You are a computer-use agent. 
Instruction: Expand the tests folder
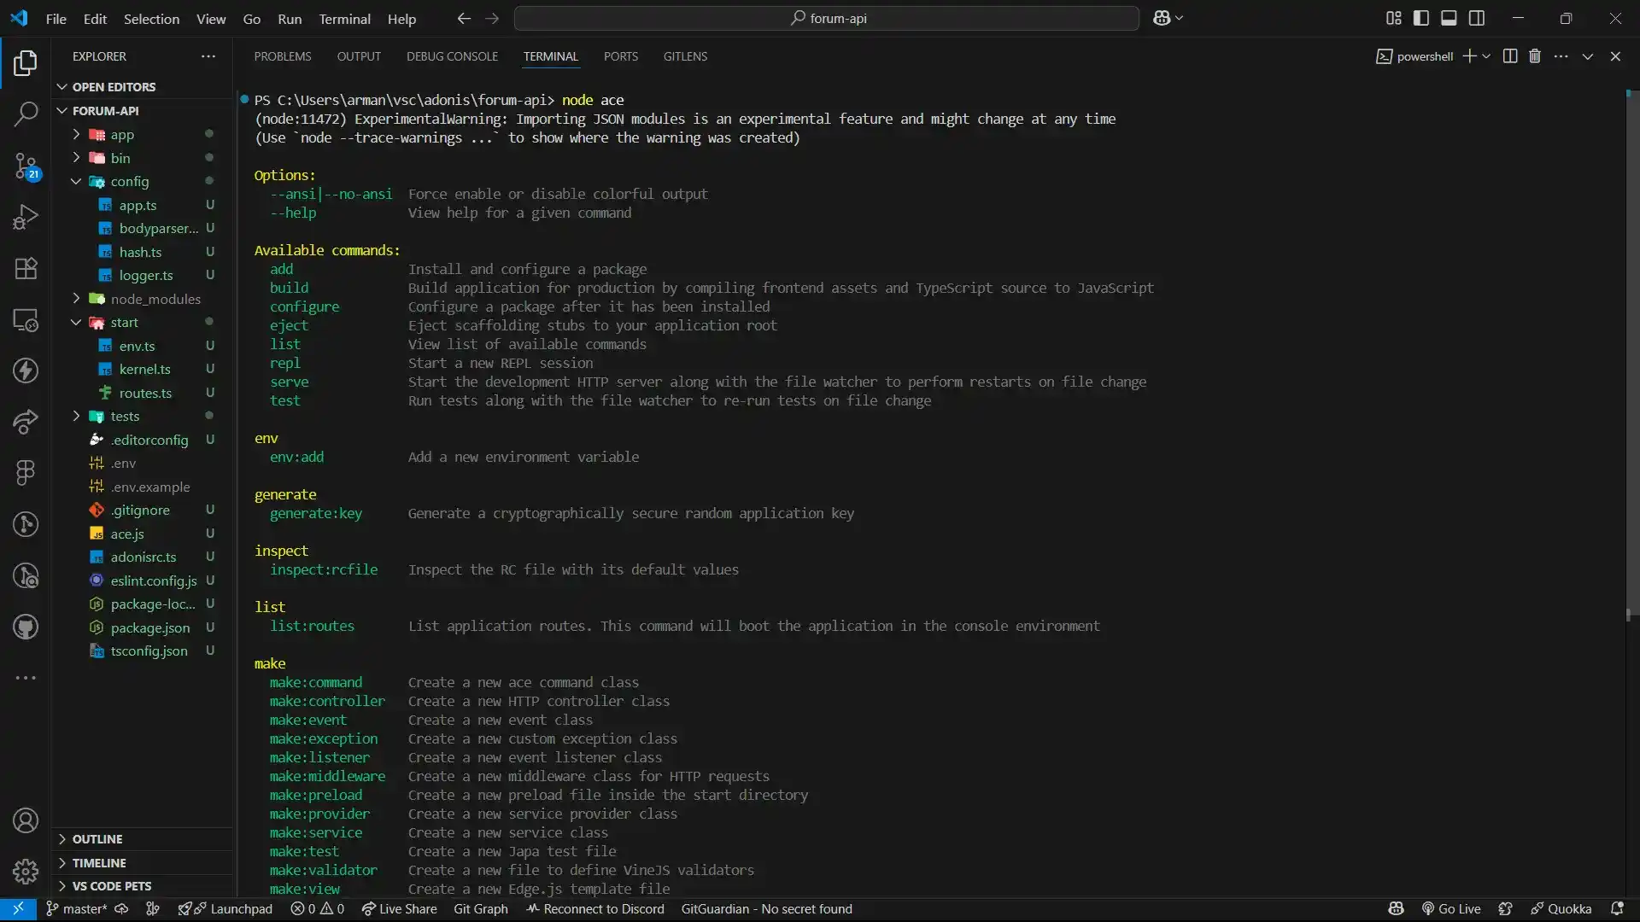[142, 416]
